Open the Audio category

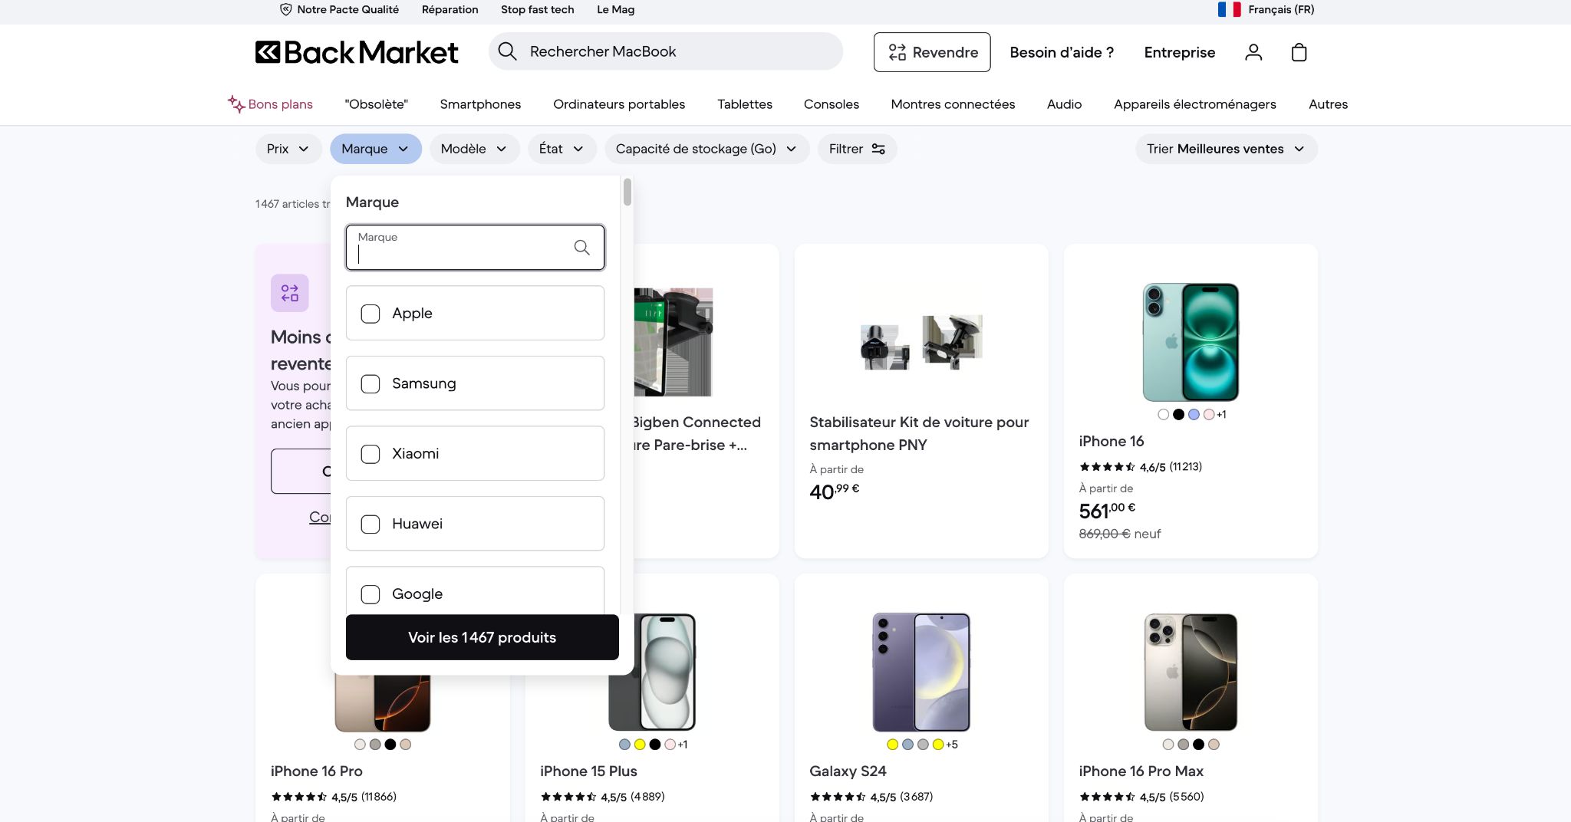(x=1064, y=104)
